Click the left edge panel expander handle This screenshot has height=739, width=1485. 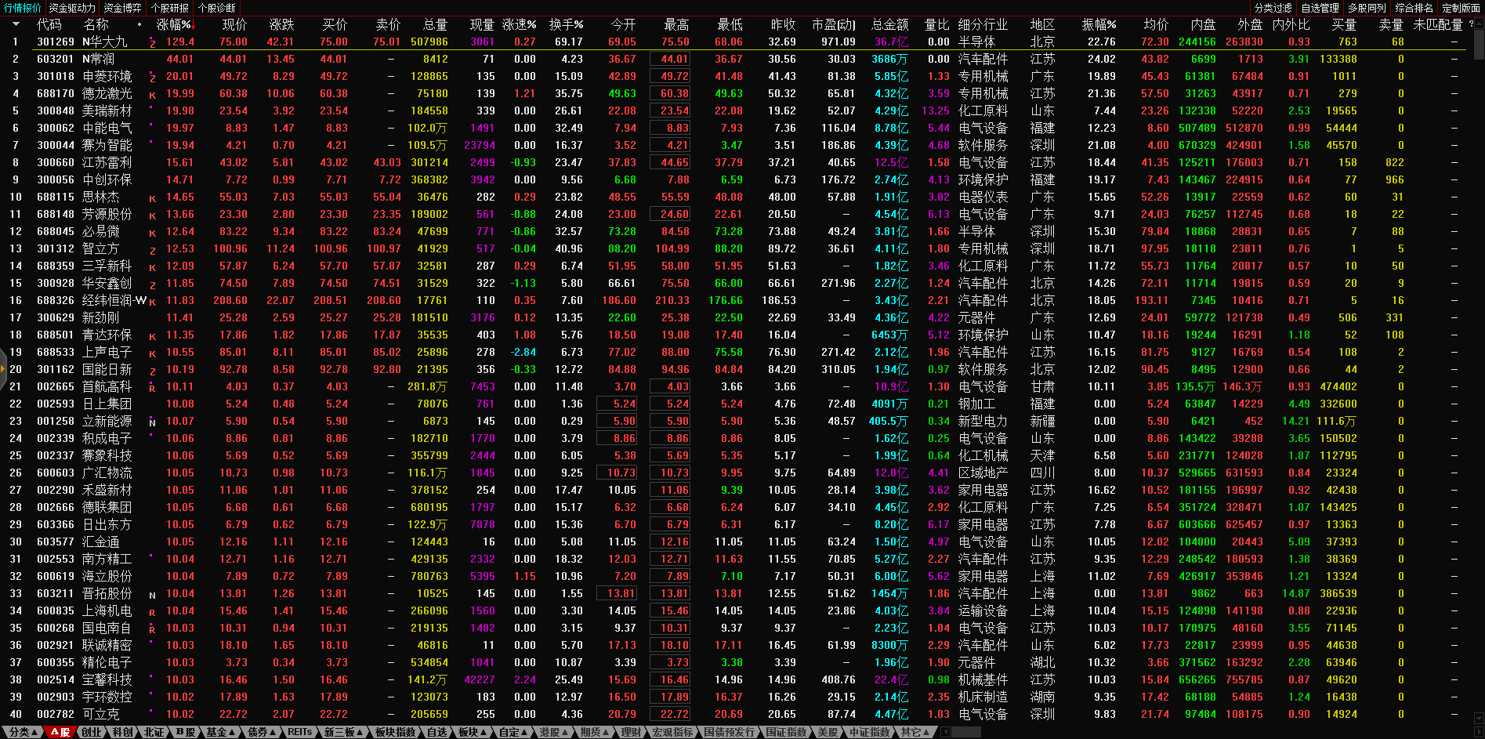point(3,384)
